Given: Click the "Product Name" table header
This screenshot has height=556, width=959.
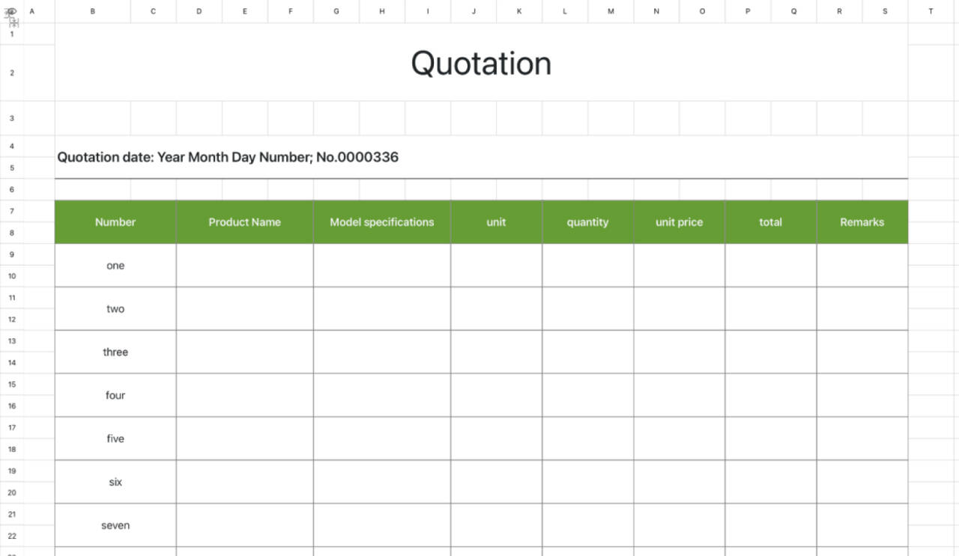Looking at the screenshot, I should pos(245,222).
